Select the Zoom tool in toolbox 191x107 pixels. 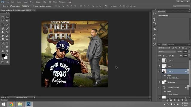pyautogui.click(x=7, y=51)
